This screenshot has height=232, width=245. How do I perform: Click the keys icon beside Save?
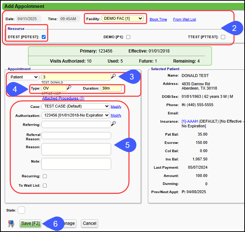click(11, 224)
